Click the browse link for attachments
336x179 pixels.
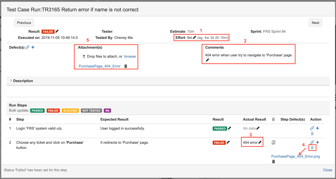[130, 56]
